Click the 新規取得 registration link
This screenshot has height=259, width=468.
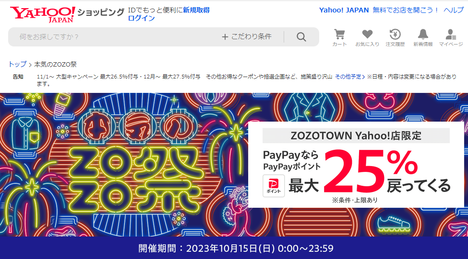click(x=196, y=10)
